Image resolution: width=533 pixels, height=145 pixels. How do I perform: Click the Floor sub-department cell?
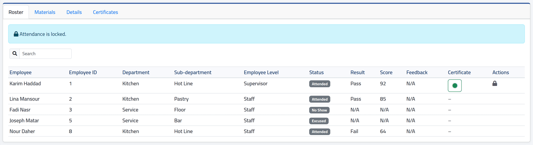click(x=180, y=109)
